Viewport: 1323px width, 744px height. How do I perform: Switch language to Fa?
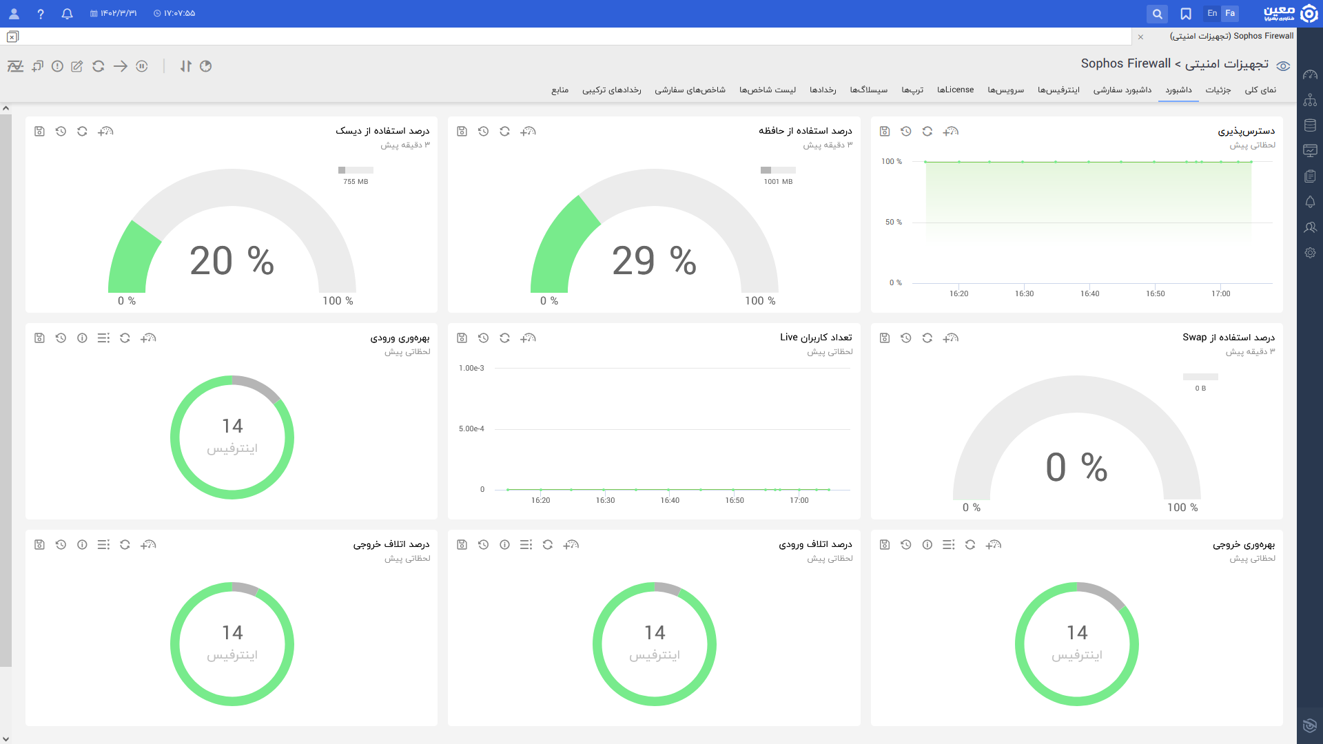coord(1230,13)
